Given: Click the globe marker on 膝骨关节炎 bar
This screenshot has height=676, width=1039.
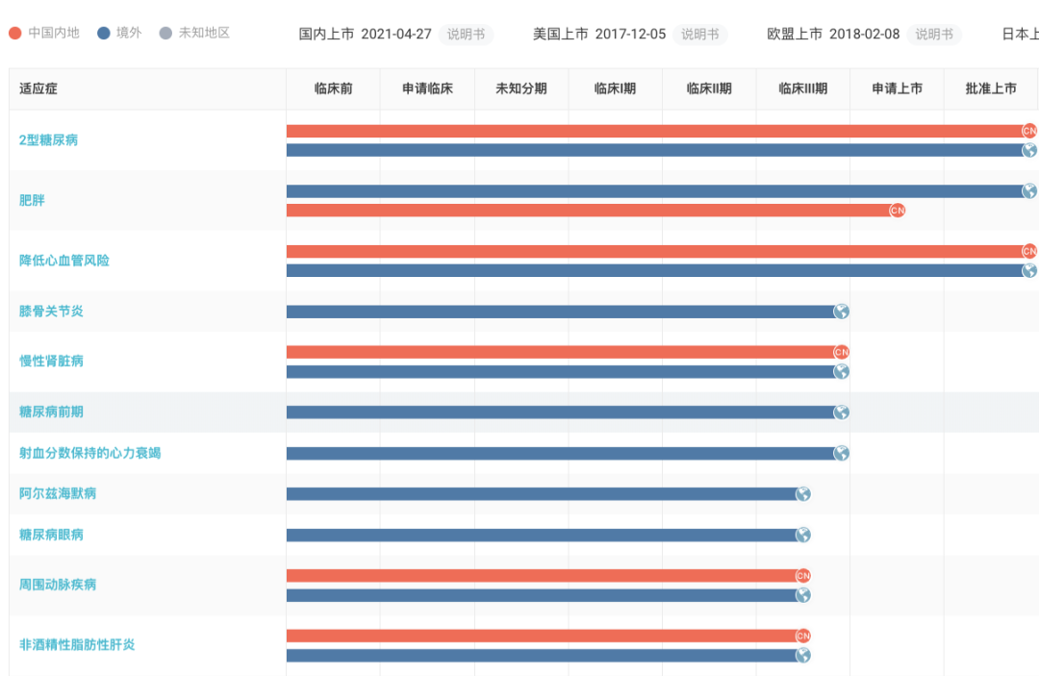Looking at the screenshot, I should (x=841, y=312).
